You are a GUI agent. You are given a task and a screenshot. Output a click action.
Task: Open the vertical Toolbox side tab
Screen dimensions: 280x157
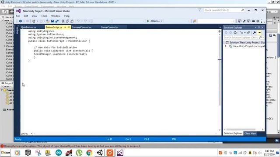point(17,30)
